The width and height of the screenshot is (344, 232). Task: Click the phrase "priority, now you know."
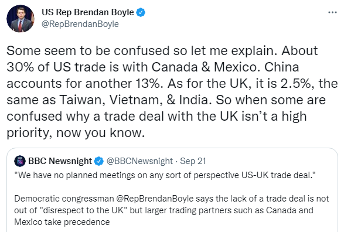[76, 132]
